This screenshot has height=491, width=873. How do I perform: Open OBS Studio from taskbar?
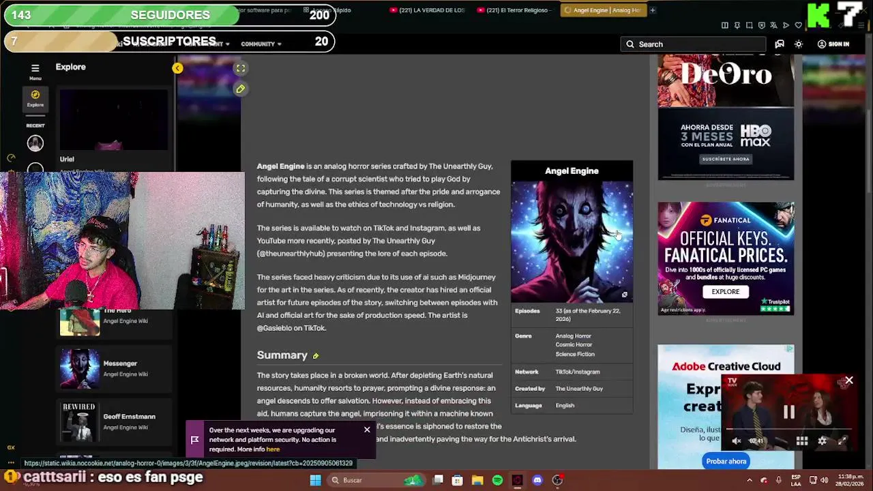pos(557,480)
